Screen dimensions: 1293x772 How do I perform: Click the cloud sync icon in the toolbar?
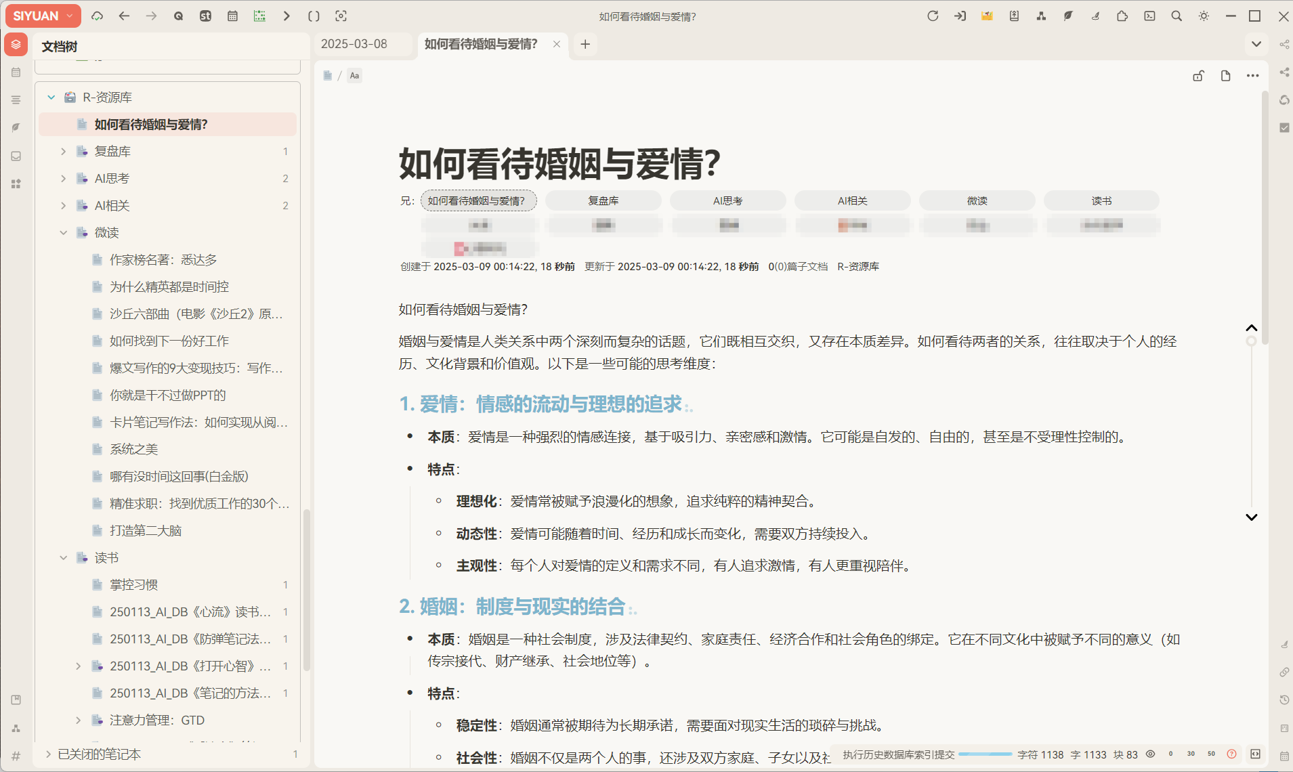click(x=98, y=16)
